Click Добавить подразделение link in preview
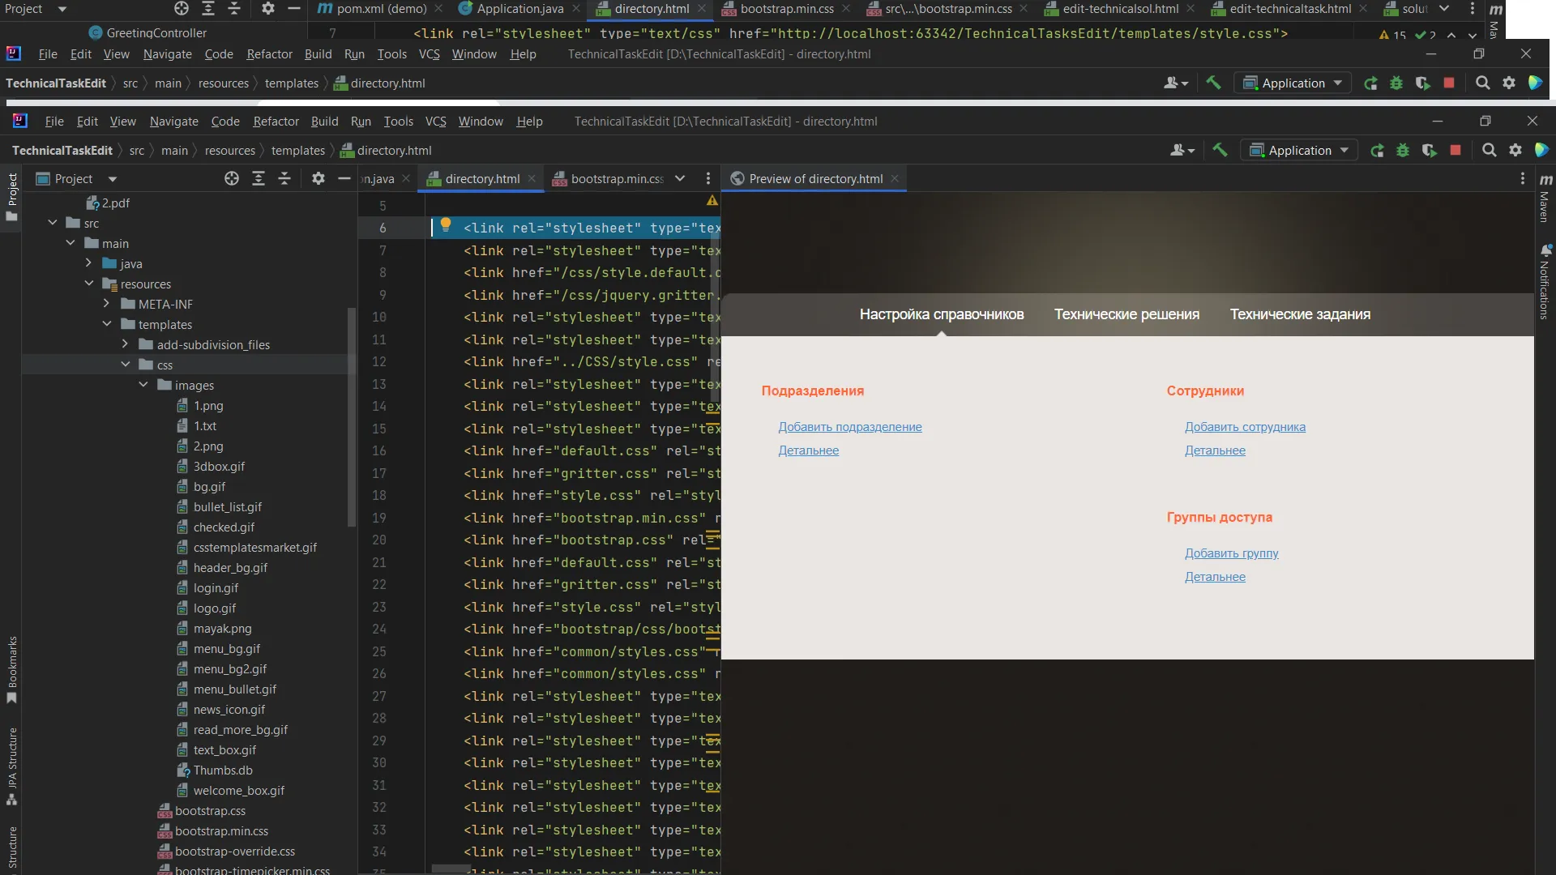 (850, 427)
